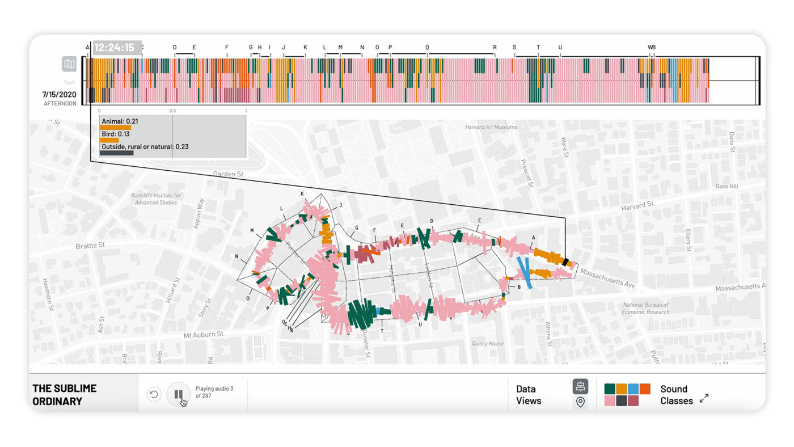The height and width of the screenshot is (447, 794).
Task: Click the 12:24:15 timestamp label
Action: (x=115, y=48)
